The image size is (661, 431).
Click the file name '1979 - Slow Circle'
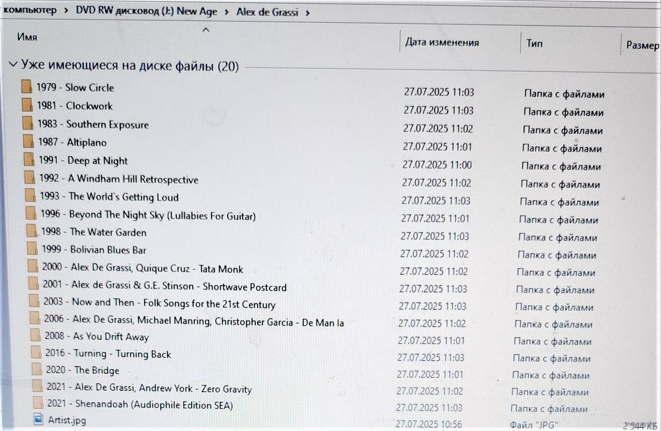coord(75,87)
